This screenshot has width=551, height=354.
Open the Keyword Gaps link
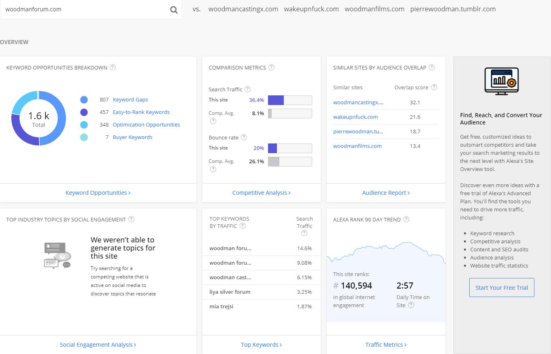tap(130, 100)
